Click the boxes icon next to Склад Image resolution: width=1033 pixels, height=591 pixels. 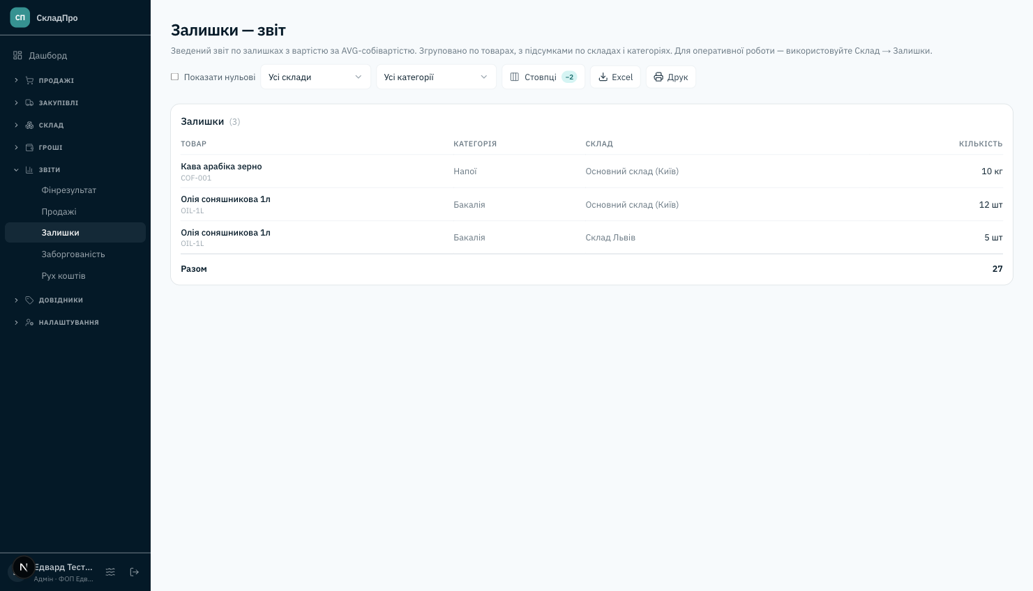[29, 125]
